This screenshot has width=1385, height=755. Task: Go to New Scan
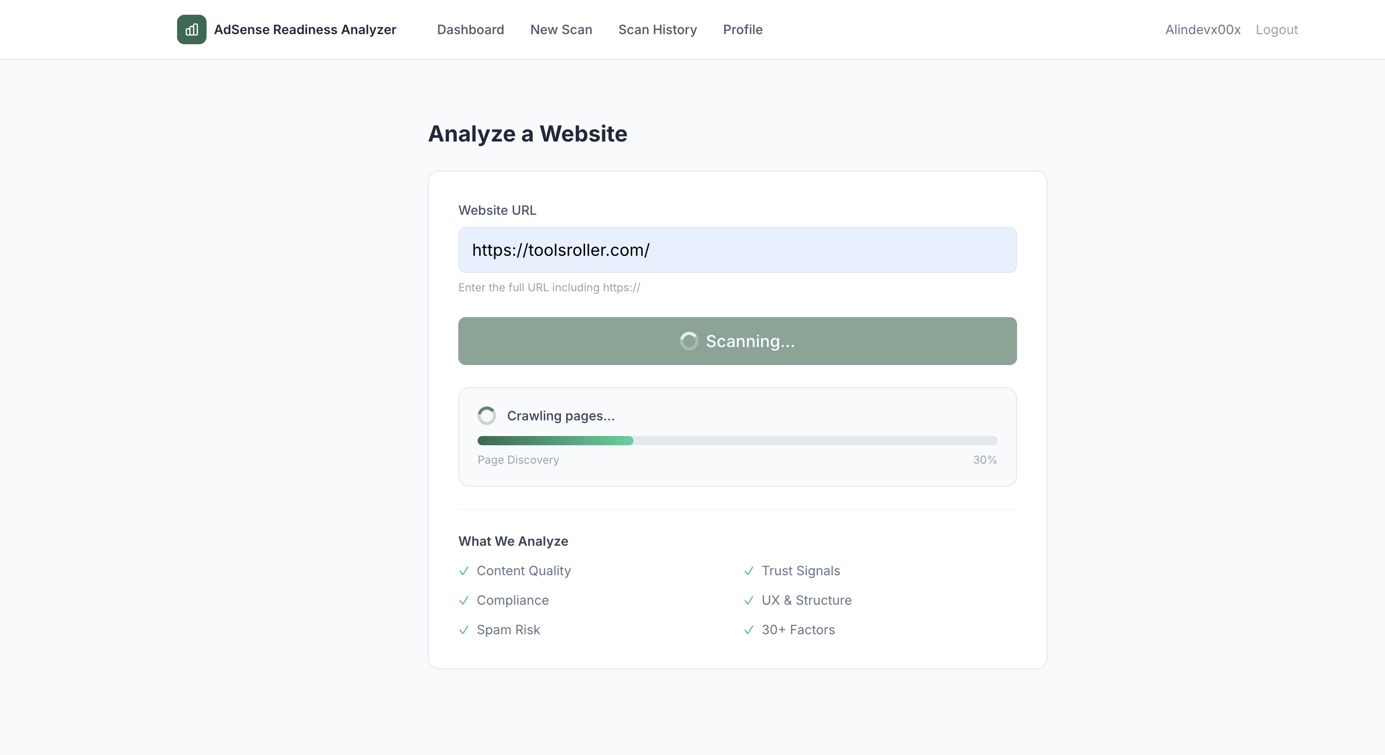tap(561, 29)
